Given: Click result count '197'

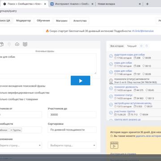Looking at the screenshot, I should pos(138,74).
